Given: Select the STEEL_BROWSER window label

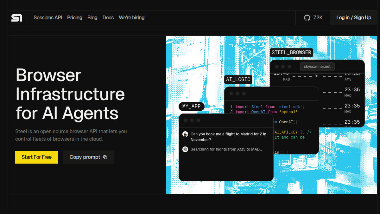Looking at the screenshot, I should point(291,53).
